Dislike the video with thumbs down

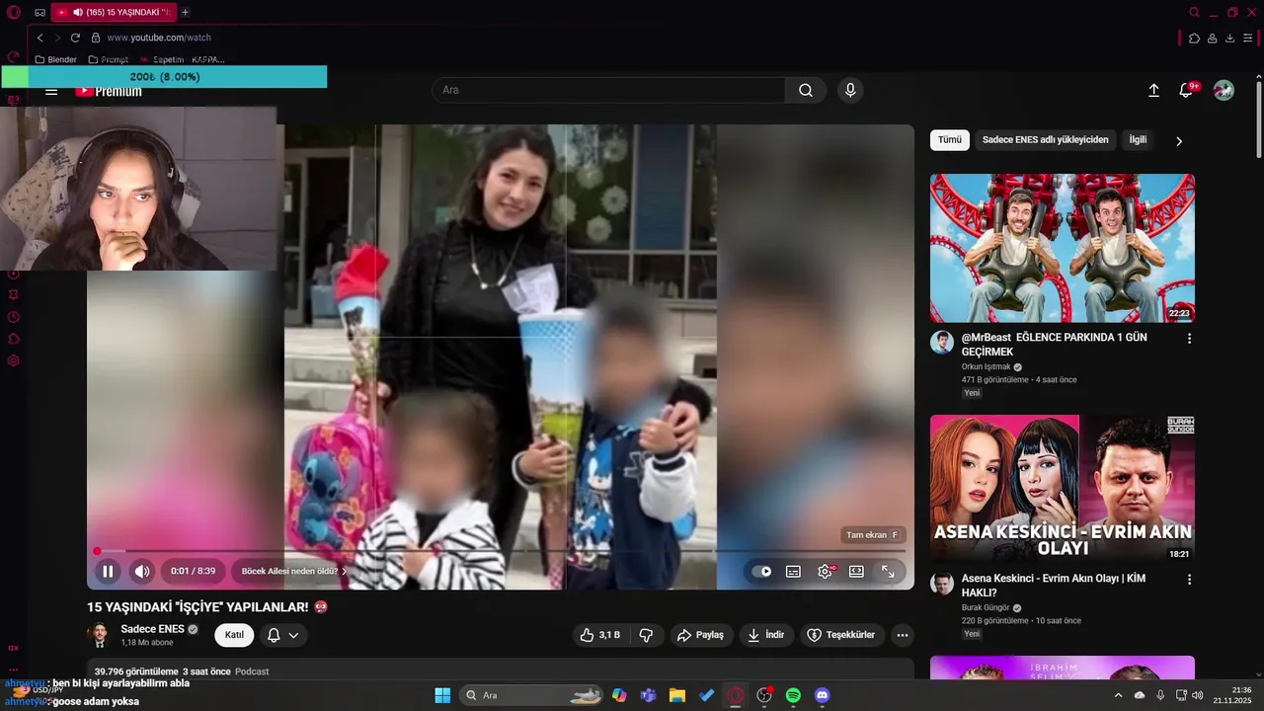click(x=646, y=635)
